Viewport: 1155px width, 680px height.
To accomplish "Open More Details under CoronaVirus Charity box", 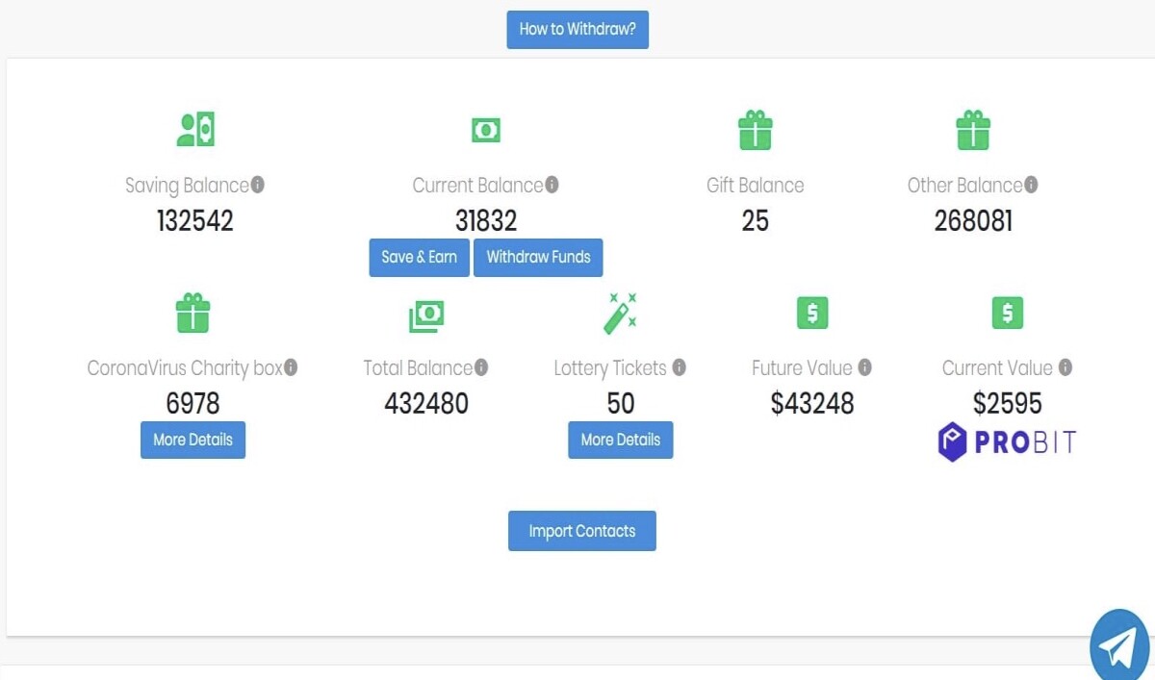I will click(x=192, y=440).
